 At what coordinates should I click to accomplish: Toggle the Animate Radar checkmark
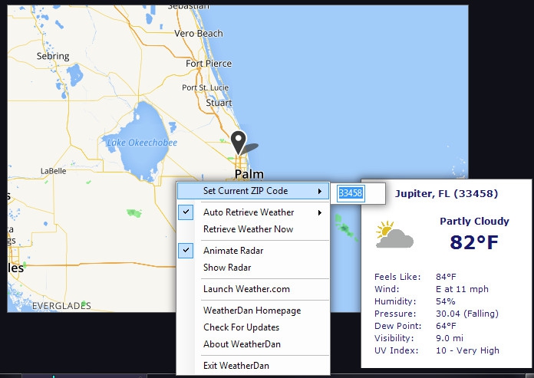tap(186, 251)
